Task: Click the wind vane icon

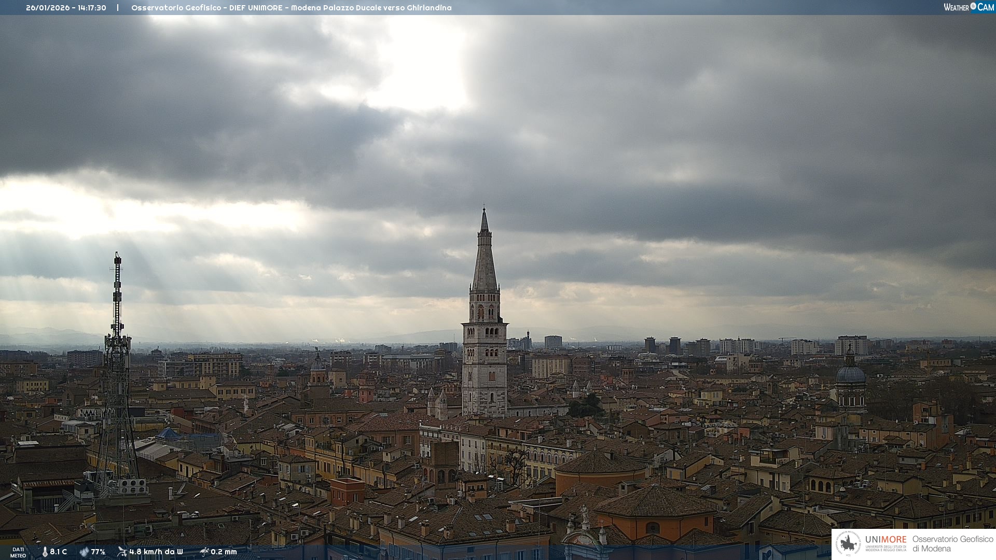Action: (x=122, y=552)
